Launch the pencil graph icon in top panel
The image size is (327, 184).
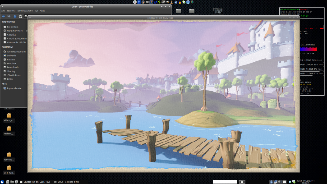(x=151, y=2)
